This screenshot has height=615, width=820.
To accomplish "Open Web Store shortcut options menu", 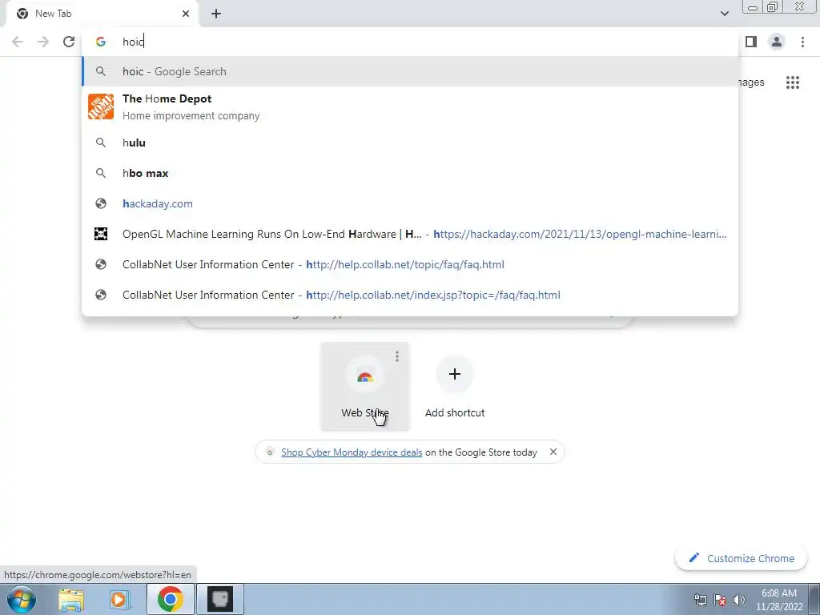I will 397,356.
